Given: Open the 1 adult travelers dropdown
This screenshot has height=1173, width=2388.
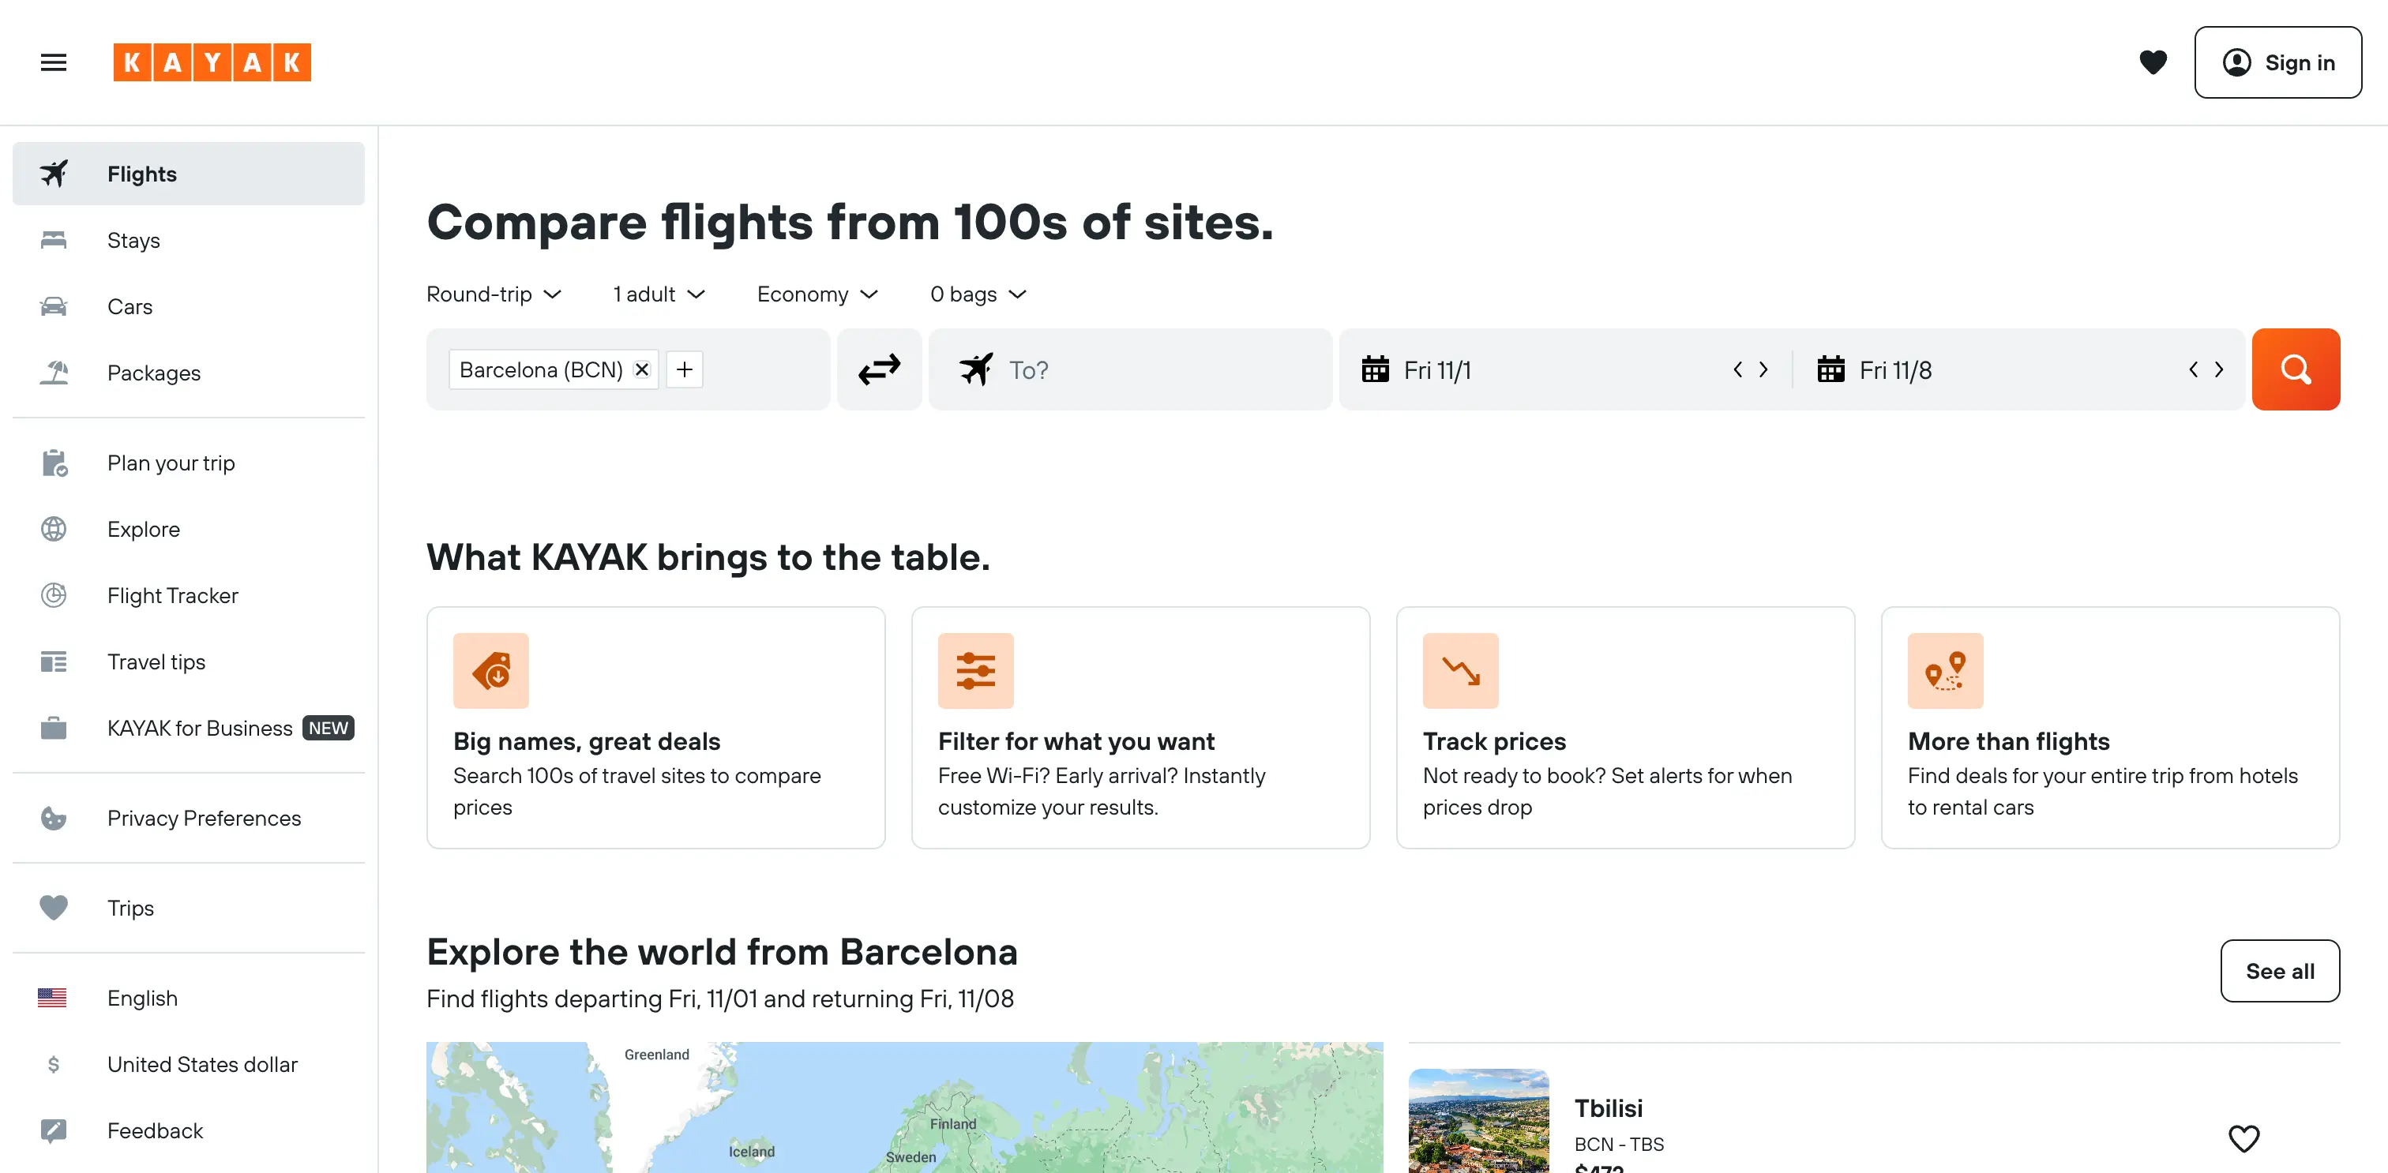Looking at the screenshot, I should click(x=658, y=294).
